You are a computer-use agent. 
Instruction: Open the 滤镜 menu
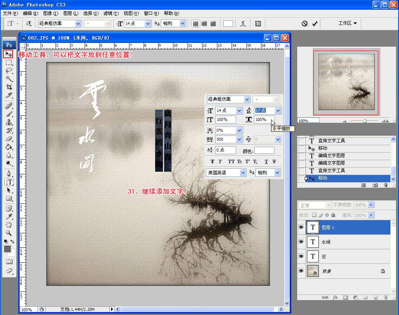point(111,13)
